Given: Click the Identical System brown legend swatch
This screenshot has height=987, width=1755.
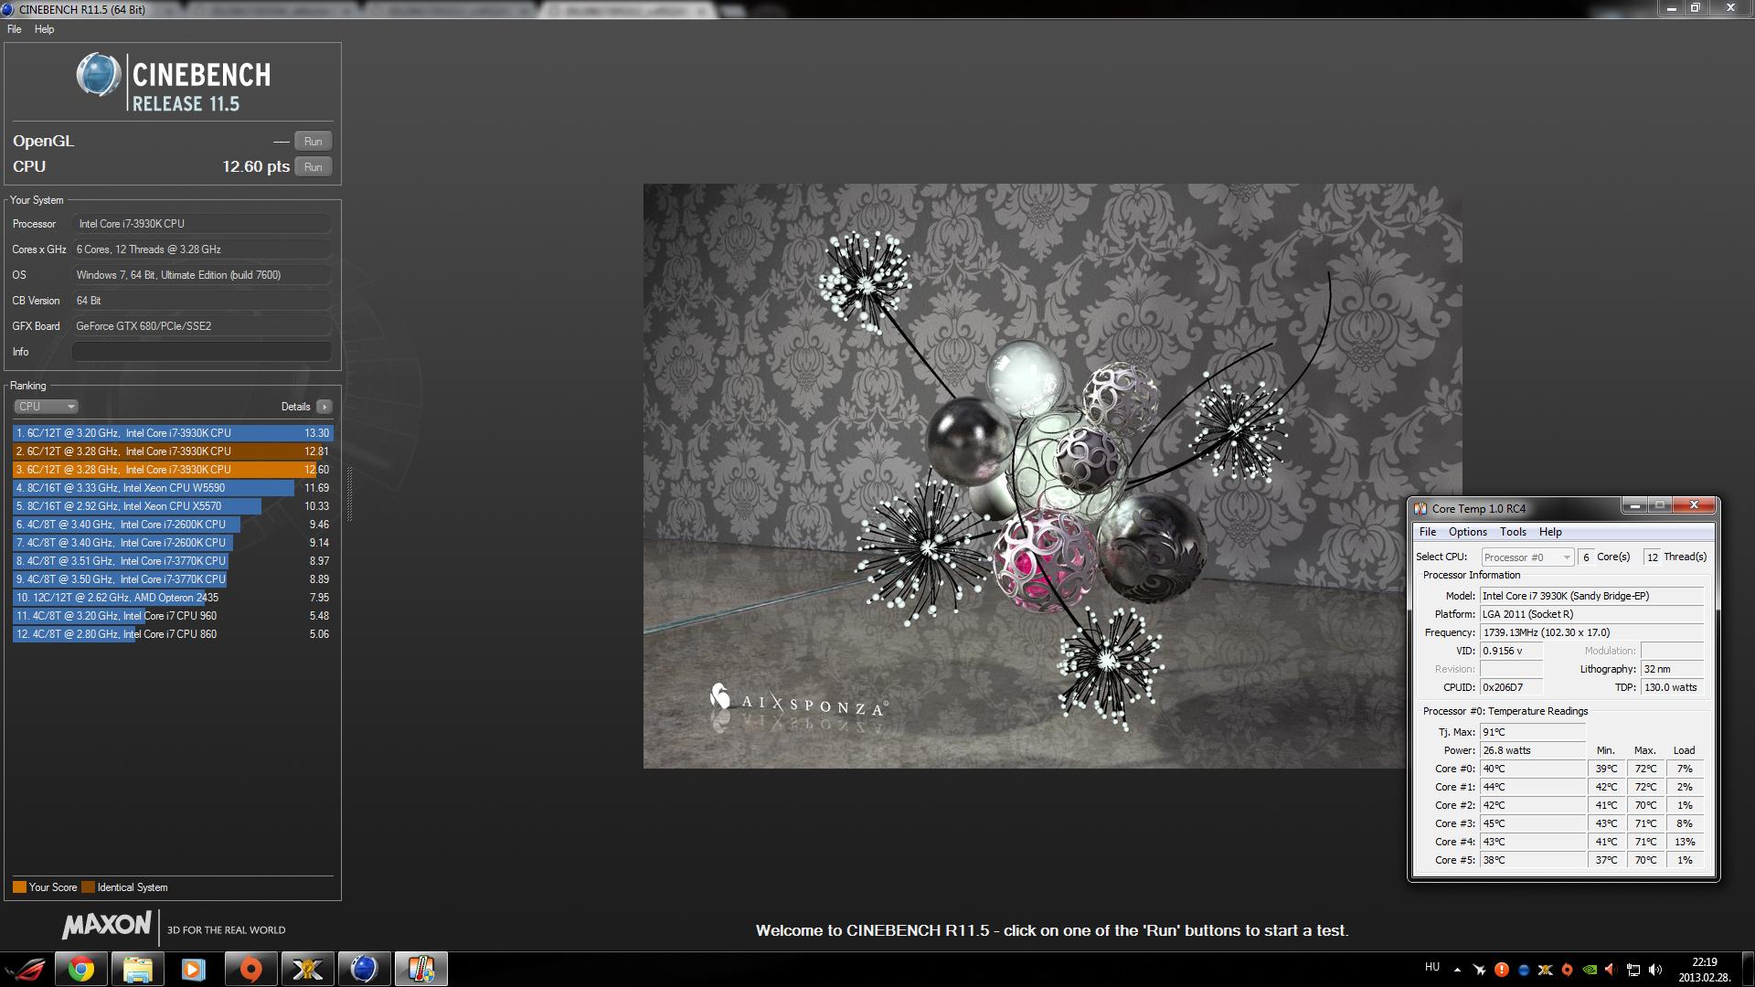Looking at the screenshot, I should point(88,887).
